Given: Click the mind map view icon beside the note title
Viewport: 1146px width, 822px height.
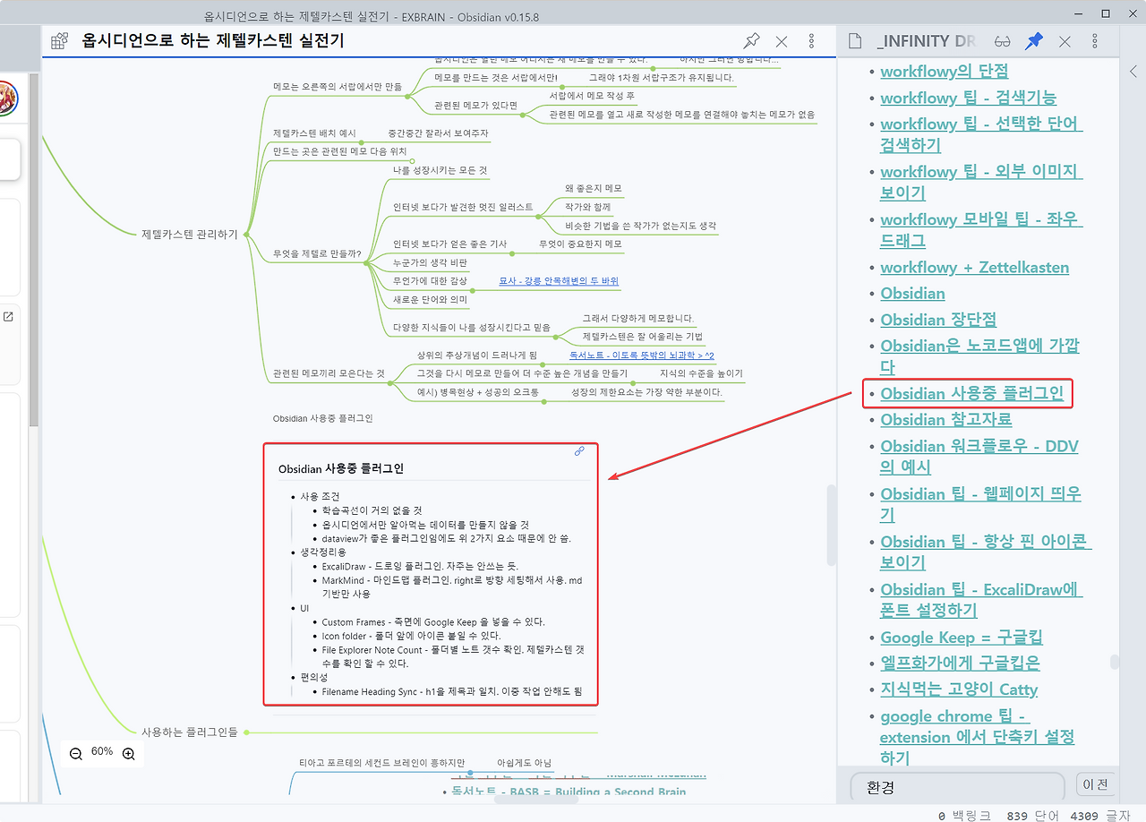Looking at the screenshot, I should click(59, 40).
